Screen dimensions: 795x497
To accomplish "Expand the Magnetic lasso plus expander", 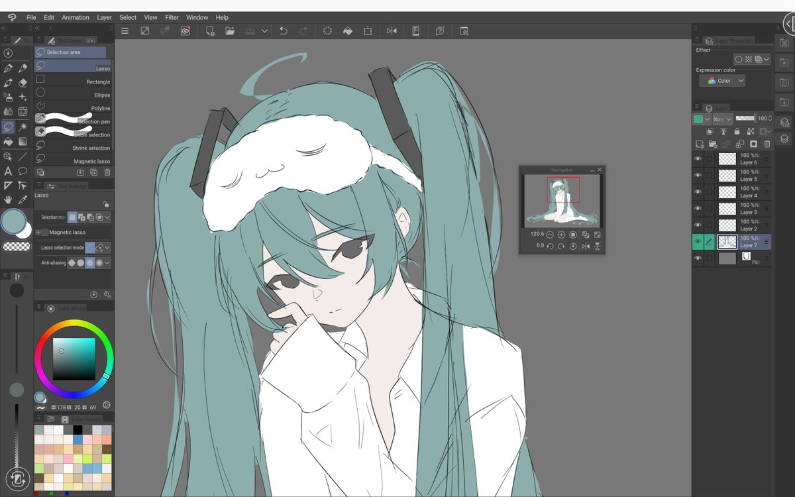I will click(38, 233).
